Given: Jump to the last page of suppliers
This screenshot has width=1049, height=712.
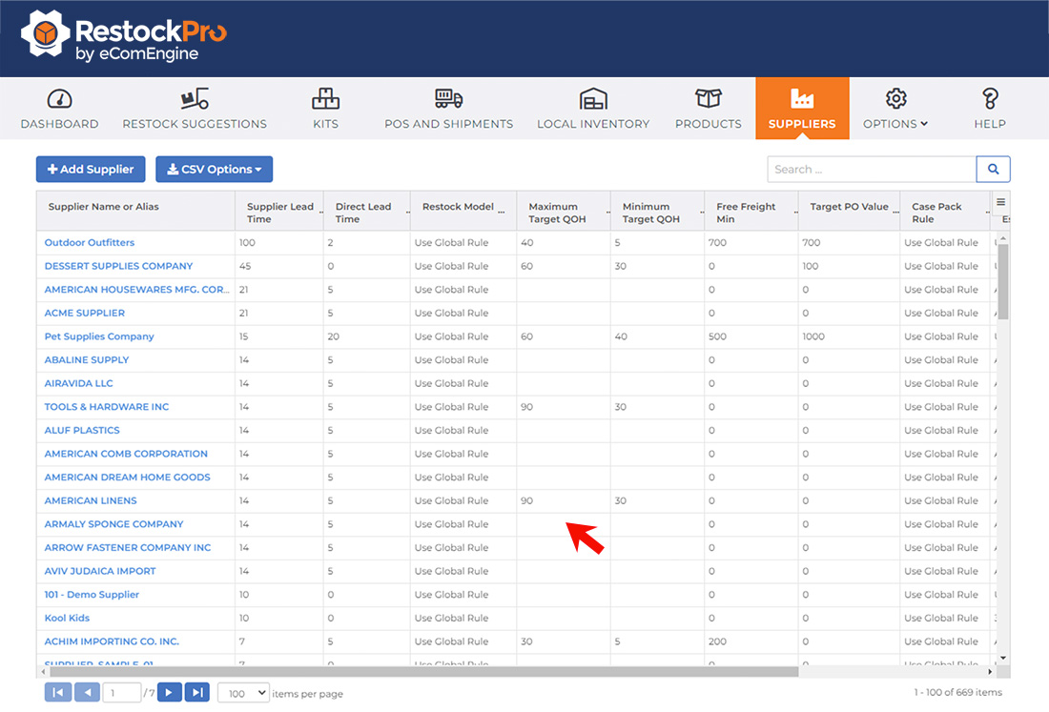Looking at the screenshot, I should [196, 693].
